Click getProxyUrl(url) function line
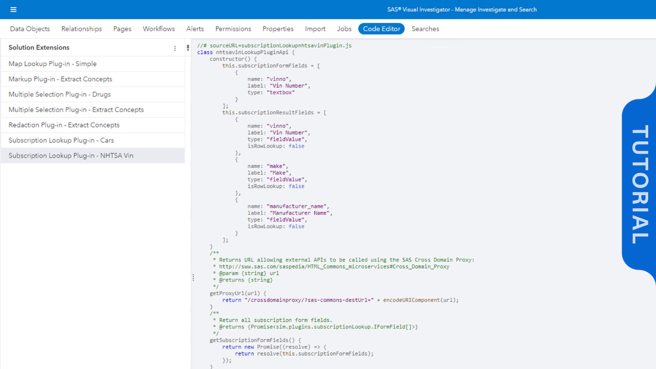 (238, 293)
